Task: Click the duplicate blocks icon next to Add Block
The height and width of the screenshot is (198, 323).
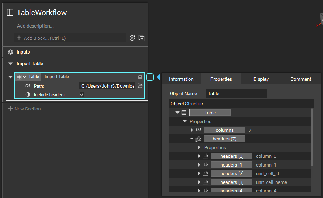Action: (x=142, y=38)
